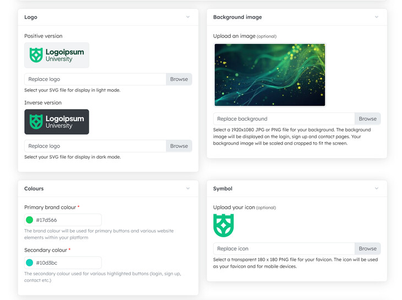The width and height of the screenshot is (402, 300).
Task: Click the light mode Replace logo field
Action: coord(95,79)
